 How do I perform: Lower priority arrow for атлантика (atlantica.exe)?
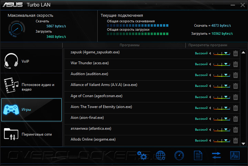tap(210, 129)
